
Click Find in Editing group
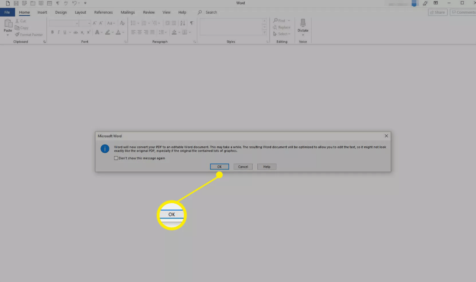(281, 21)
